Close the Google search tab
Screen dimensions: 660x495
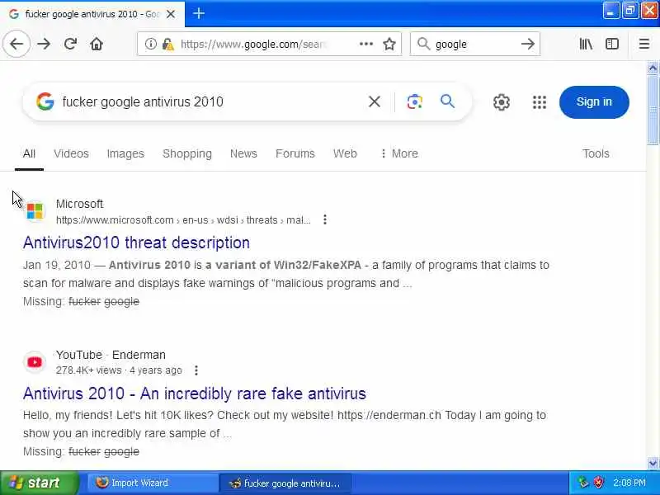click(x=171, y=14)
